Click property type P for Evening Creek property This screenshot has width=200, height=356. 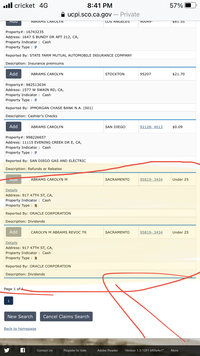(36, 153)
